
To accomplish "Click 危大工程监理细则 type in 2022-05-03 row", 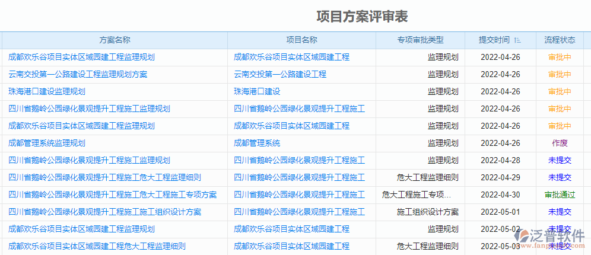I will [x=428, y=246].
